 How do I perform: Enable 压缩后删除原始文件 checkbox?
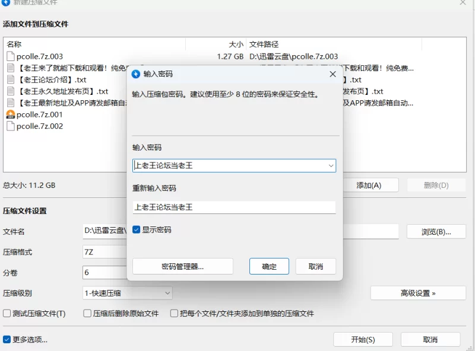pos(87,313)
